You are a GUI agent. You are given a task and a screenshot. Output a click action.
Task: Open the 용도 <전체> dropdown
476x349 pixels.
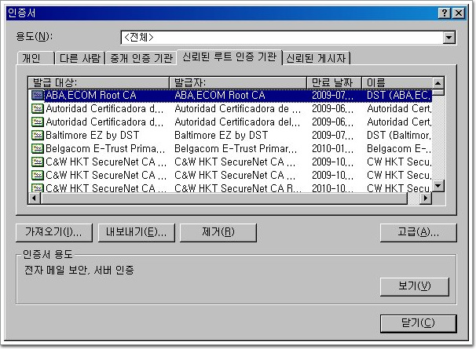tap(449, 38)
